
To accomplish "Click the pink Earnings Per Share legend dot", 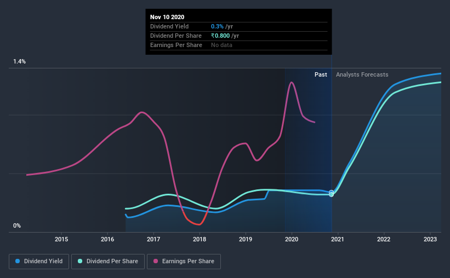I will (156, 261).
